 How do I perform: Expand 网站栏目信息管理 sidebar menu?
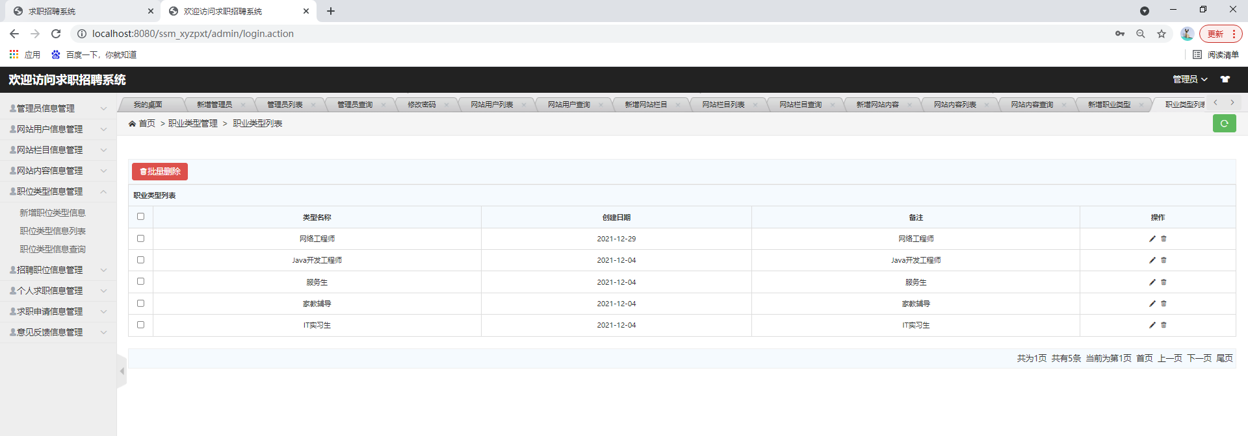58,150
